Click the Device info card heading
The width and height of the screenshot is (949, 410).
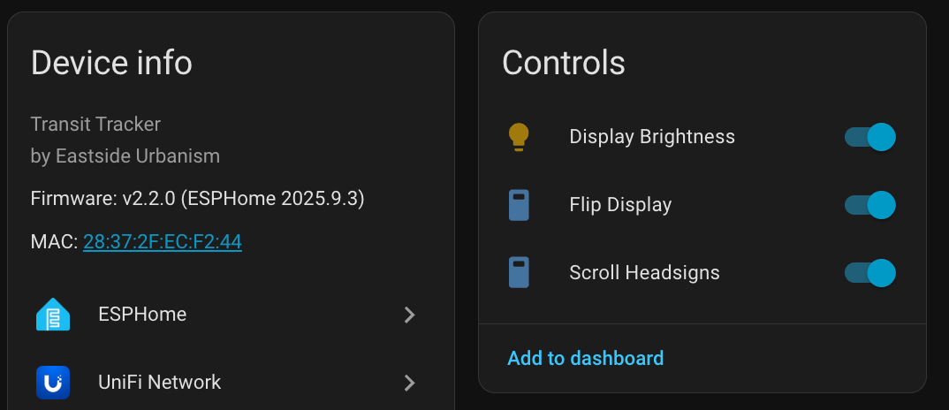[x=111, y=63]
